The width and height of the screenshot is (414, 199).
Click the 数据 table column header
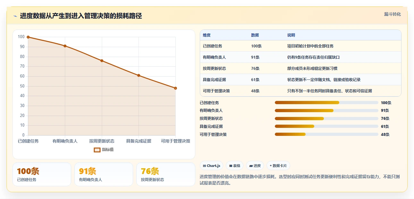pos(255,35)
